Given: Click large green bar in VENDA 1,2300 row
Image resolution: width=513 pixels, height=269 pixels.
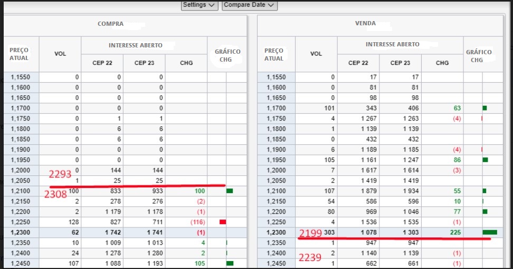Looking at the screenshot, I should (x=489, y=232).
